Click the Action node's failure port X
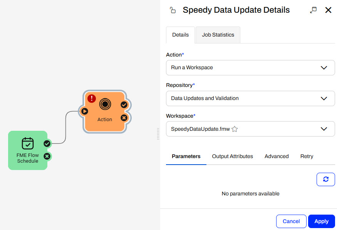337x230 pixels. (124, 118)
